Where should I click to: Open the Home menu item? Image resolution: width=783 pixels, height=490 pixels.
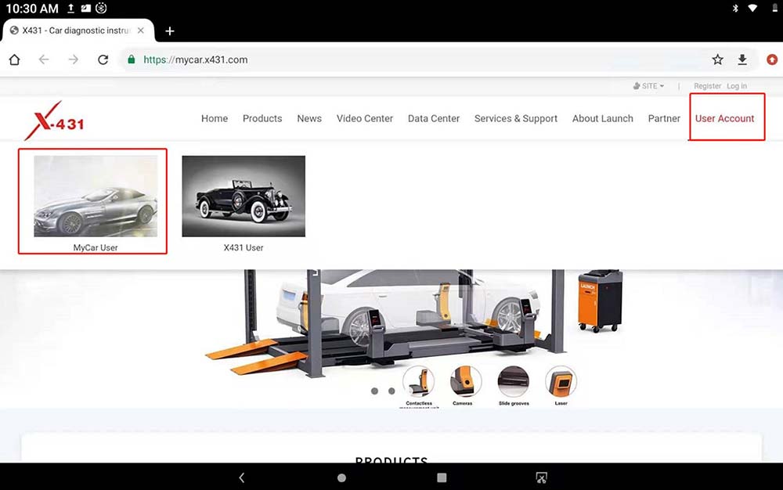(x=215, y=119)
